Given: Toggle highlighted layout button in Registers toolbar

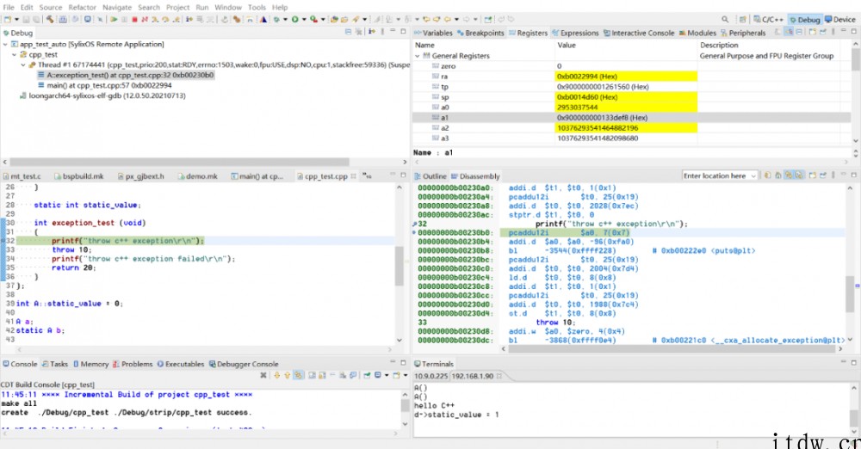Looking at the screenshot, I should [x=789, y=33].
